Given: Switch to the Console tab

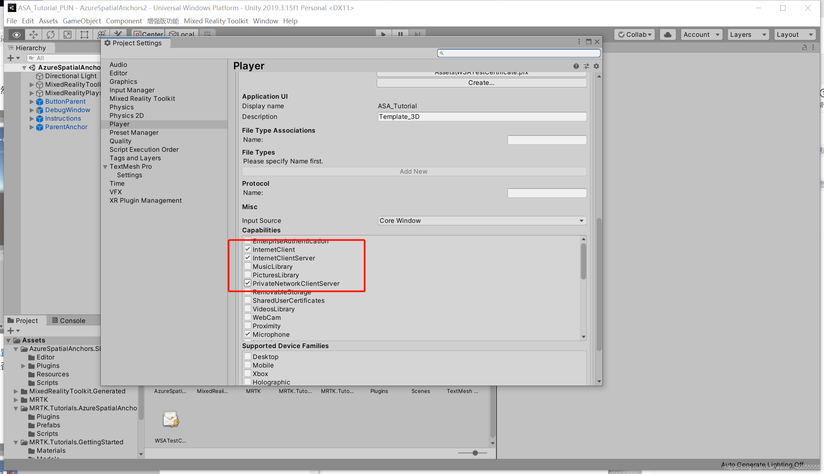Looking at the screenshot, I should [69, 320].
